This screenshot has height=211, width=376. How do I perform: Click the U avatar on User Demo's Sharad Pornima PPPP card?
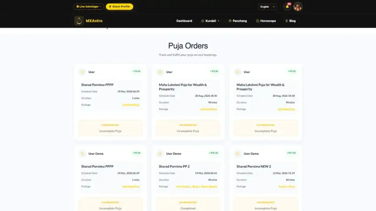82,153
